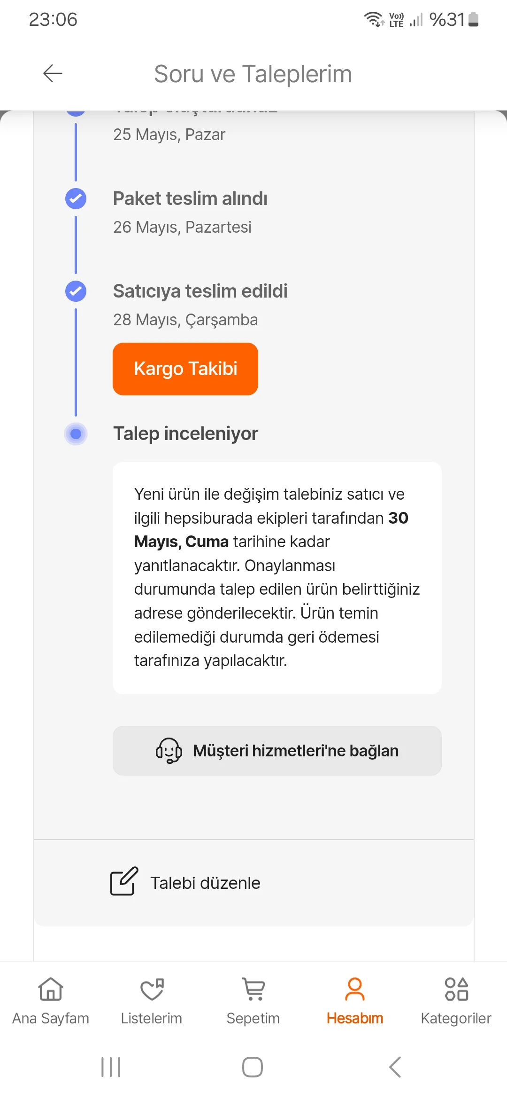
Task: Open Listelerim heart icon
Action: pyautogui.click(x=152, y=989)
